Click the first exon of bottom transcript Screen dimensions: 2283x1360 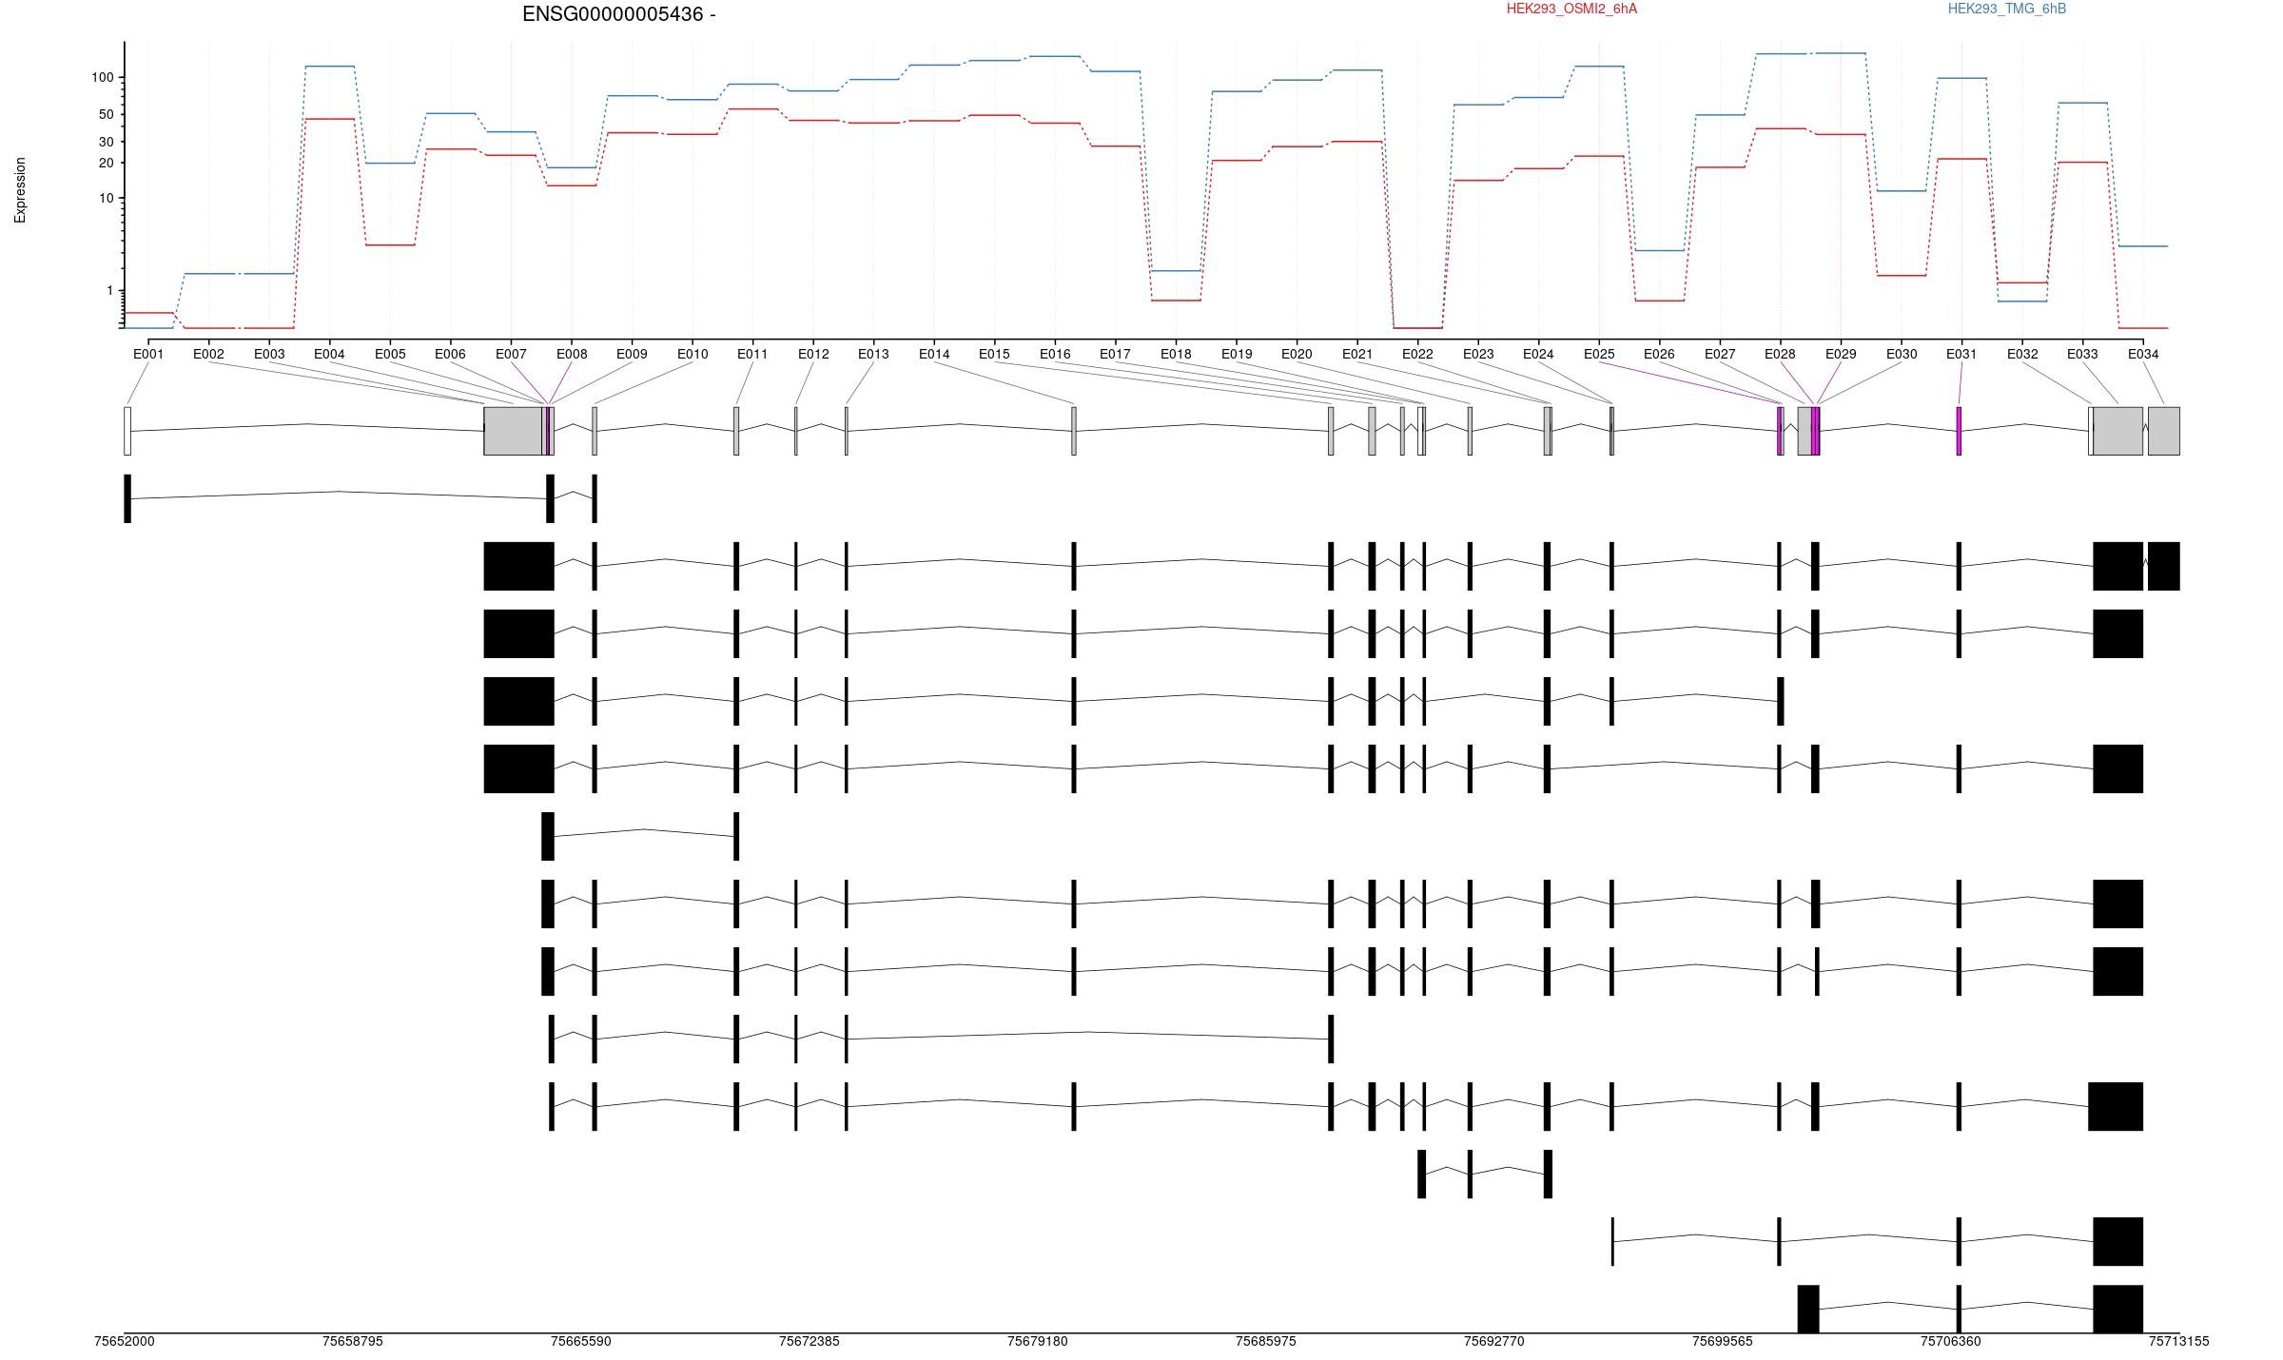[1808, 1309]
